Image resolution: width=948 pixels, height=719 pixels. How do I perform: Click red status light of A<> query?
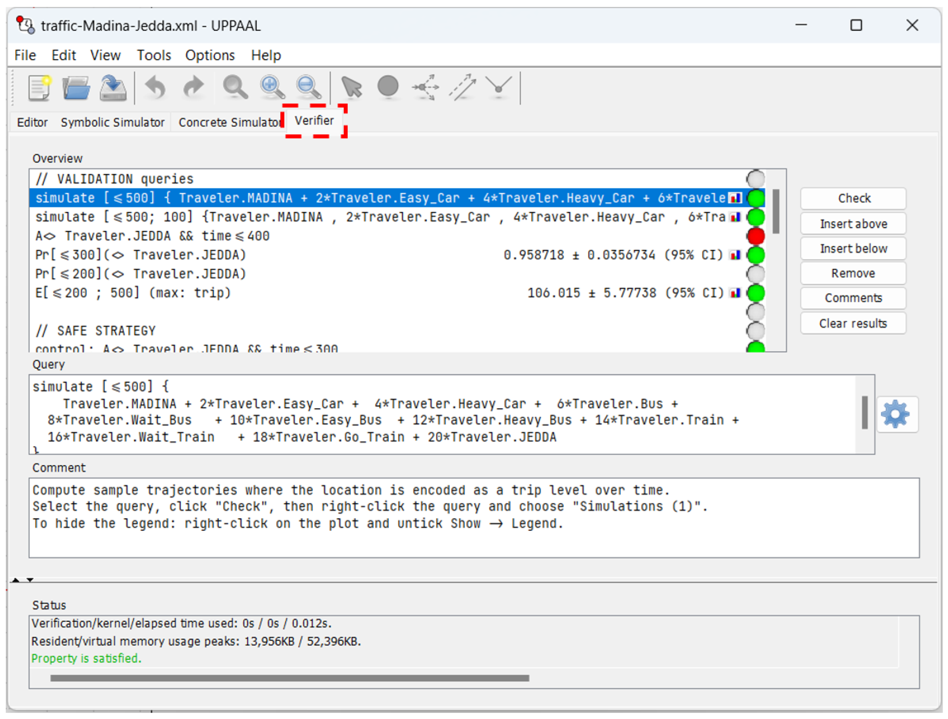click(755, 236)
